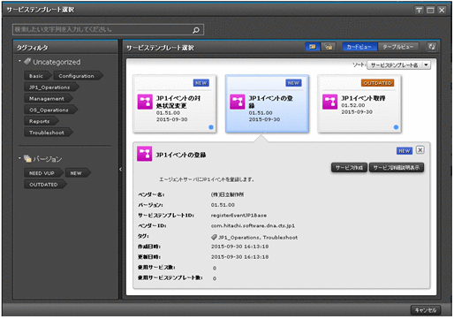454x319 pixels.
Task: Select the JP1イベントの対処状況変更 card
Action: (x=174, y=103)
